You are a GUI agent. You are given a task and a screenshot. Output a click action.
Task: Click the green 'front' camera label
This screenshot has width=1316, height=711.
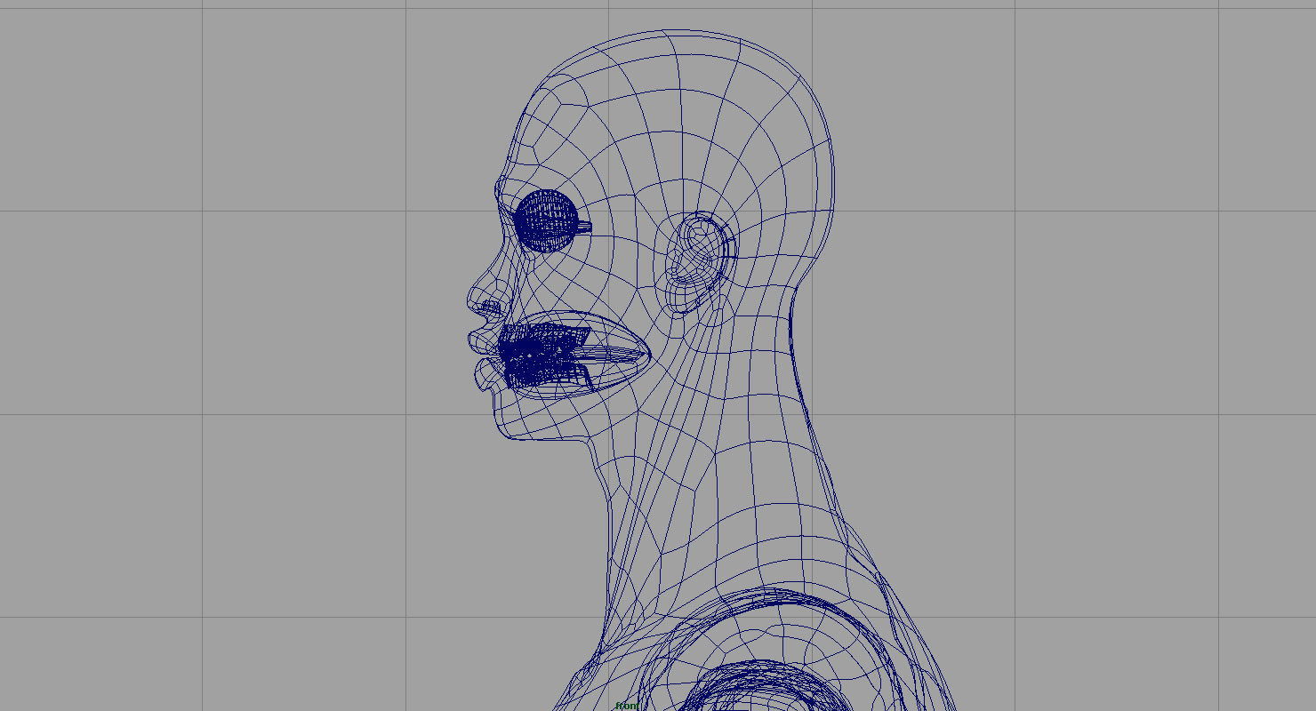pyautogui.click(x=627, y=706)
